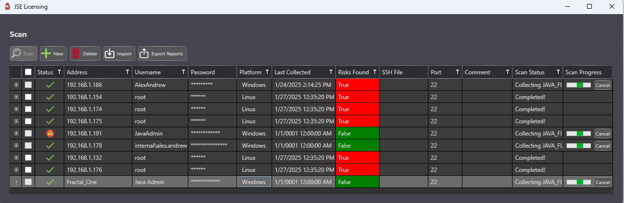Add a new scan entry with New
This screenshot has width=624, height=203.
tap(53, 53)
